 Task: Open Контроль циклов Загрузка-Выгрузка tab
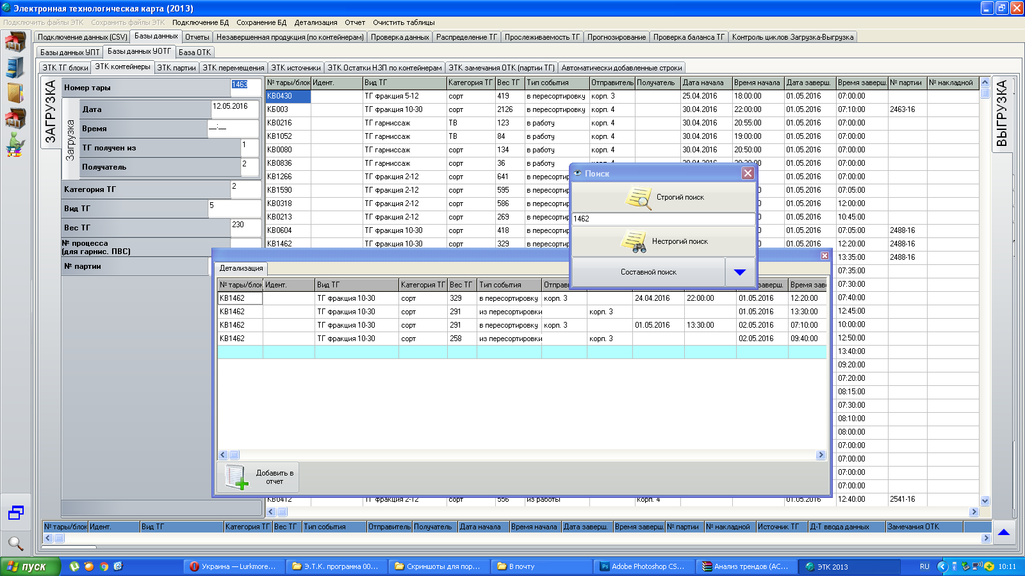tap(792, 37)
